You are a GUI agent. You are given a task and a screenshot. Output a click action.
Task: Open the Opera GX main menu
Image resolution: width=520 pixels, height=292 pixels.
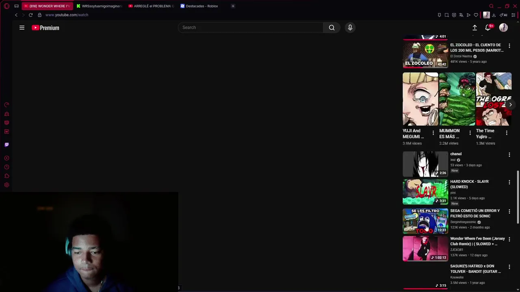pos(6,6)
